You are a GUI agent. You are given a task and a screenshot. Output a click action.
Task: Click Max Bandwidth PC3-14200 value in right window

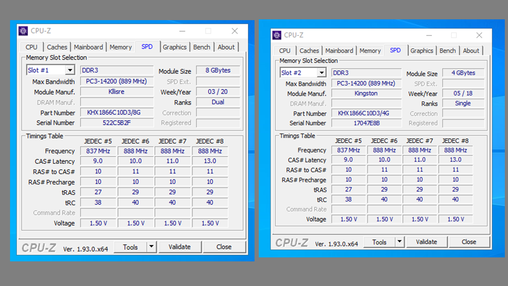[366, 83]
